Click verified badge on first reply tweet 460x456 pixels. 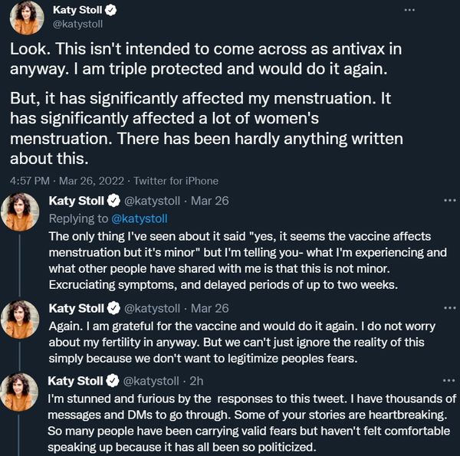[113, 201]
